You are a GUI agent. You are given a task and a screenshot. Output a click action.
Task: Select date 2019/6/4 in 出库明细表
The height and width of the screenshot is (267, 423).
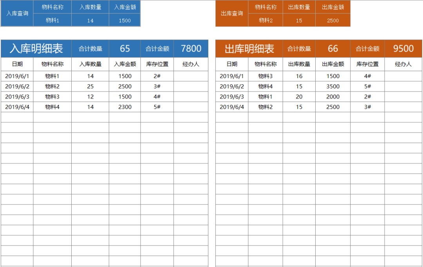232,107
